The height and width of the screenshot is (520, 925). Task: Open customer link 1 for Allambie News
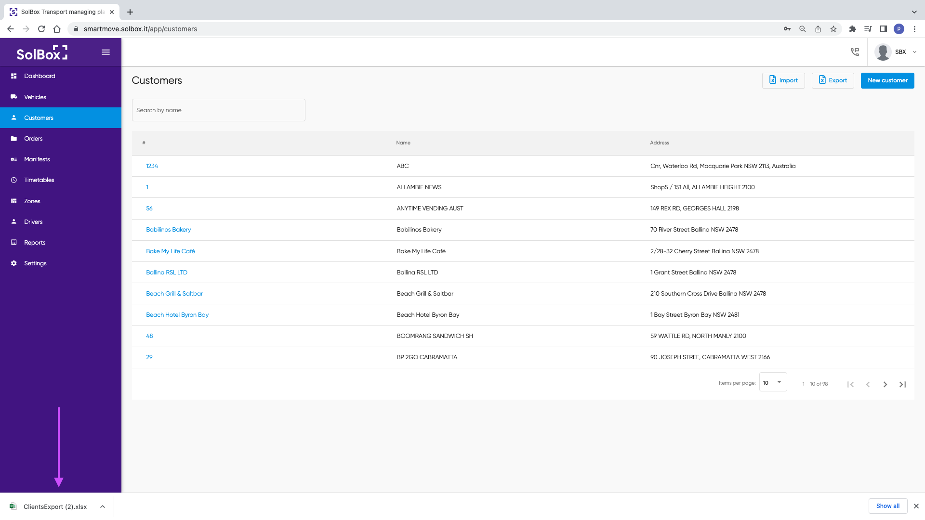pyautogui.click(x=147, y=187)
